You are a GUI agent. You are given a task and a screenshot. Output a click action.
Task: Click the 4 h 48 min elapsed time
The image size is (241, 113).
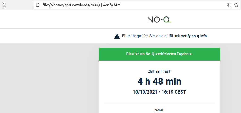point(159,81)
